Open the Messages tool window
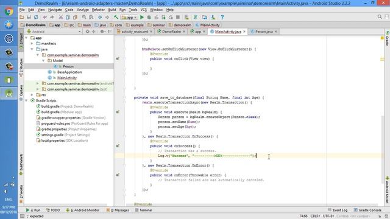Viewport: 390px width, 219px height. [x=118, y=210]
